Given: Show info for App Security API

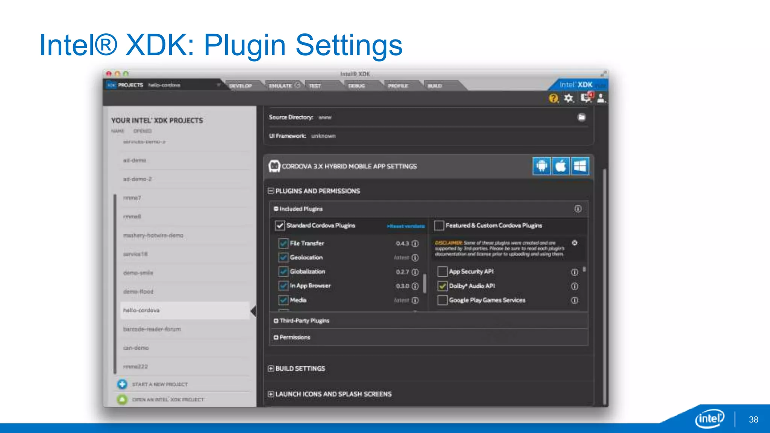Looking at the screenshot, I should [574, 272].
